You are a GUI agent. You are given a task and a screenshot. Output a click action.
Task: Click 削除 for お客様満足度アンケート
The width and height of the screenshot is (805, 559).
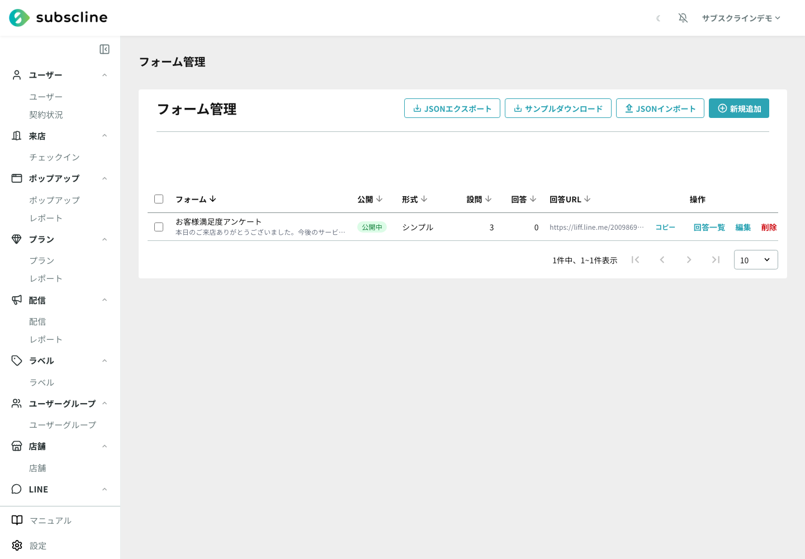click(769, 227)
